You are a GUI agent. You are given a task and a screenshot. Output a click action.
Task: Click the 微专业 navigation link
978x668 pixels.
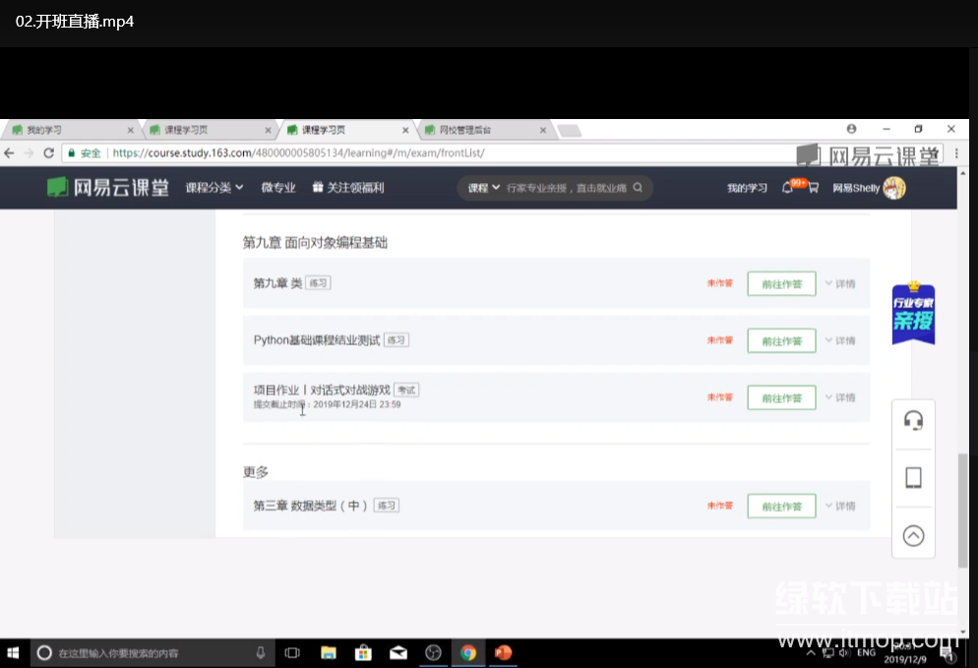click(278, 188)
